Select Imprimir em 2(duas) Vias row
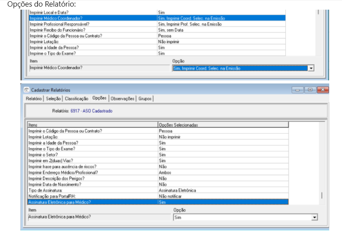 pos(92,161)
